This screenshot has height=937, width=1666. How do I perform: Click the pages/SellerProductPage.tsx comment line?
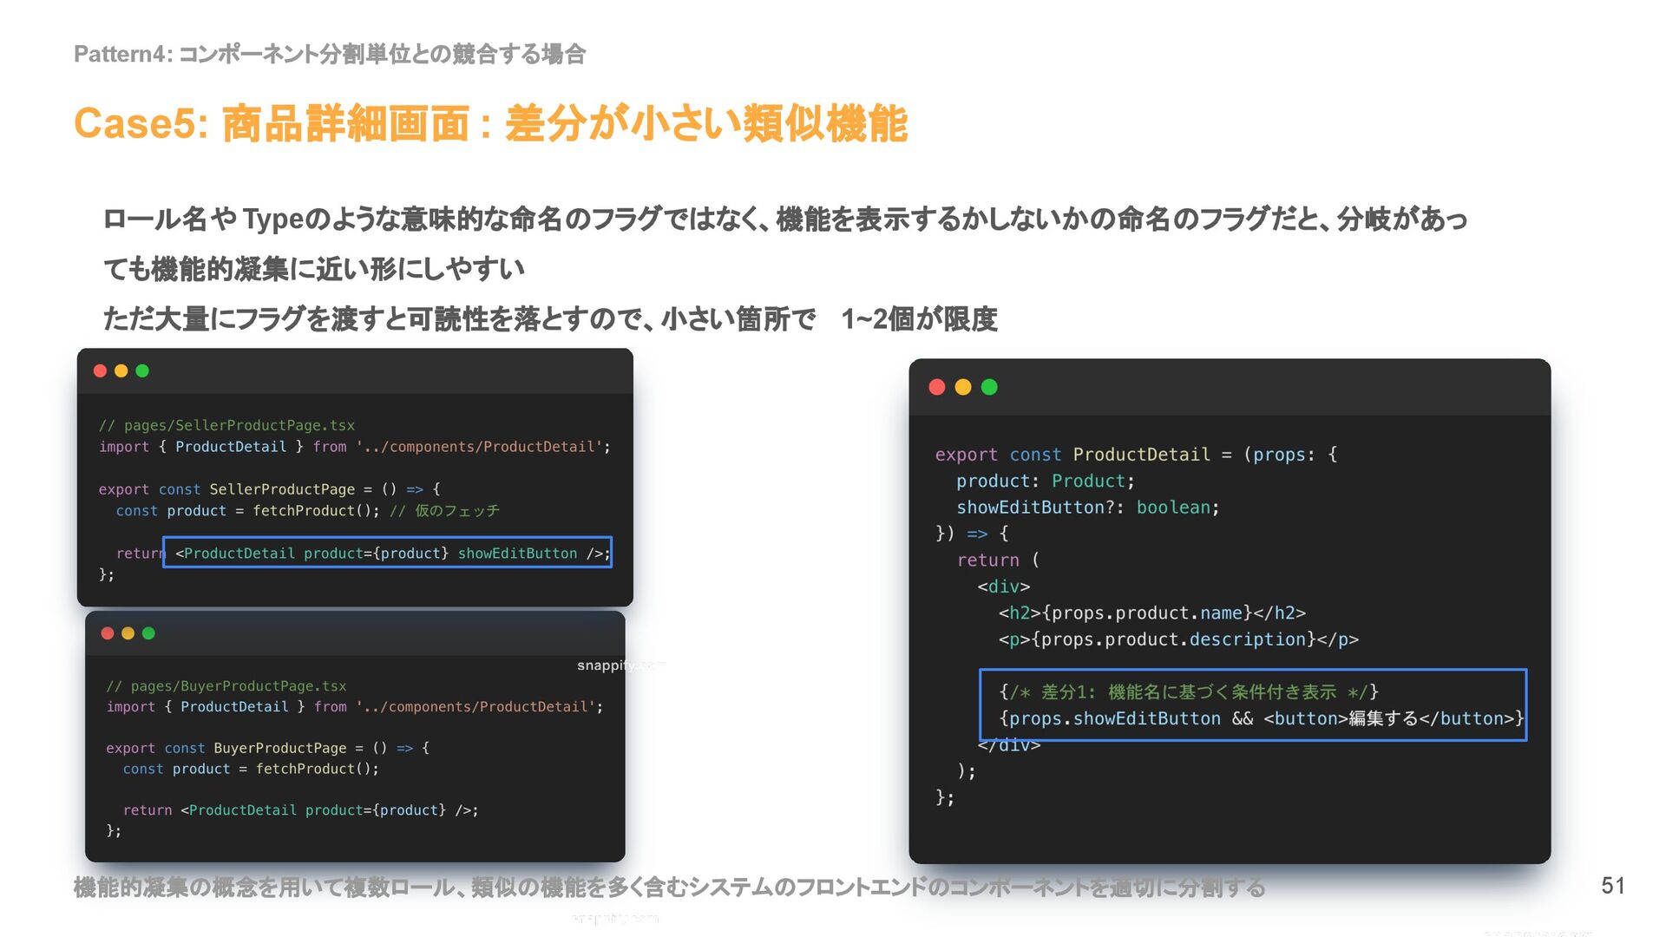pos(226,425)
